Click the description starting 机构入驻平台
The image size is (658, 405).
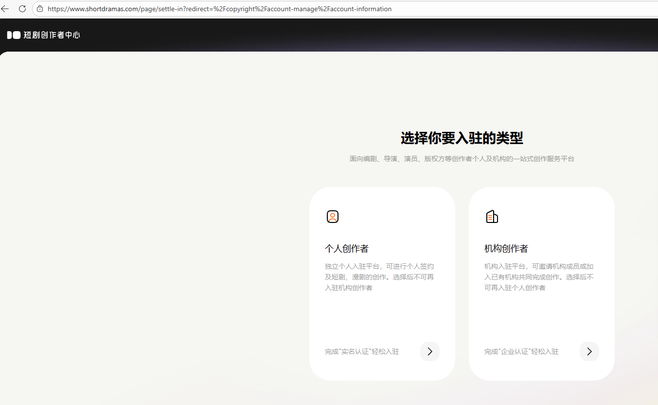(539, 277)
